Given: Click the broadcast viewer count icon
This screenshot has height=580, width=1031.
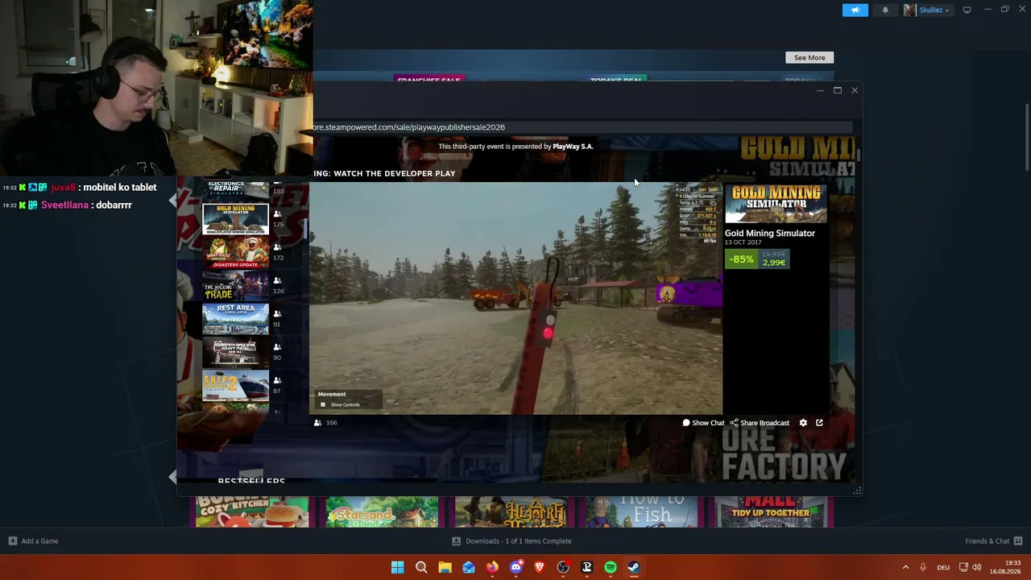Looking at the screenshot, I should [x=317, y=422].
